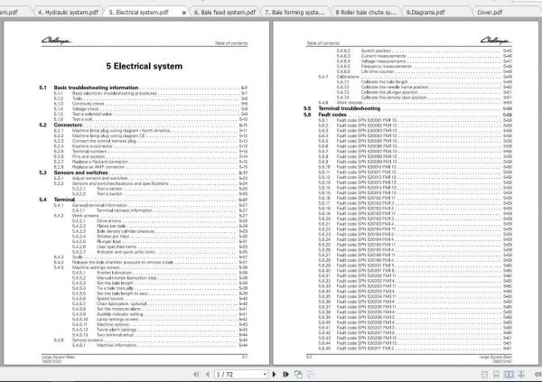This screenshot has width=542, height=382.
Task: Click 'Test a coil' contents line
Action: click(x=151, y=119)
